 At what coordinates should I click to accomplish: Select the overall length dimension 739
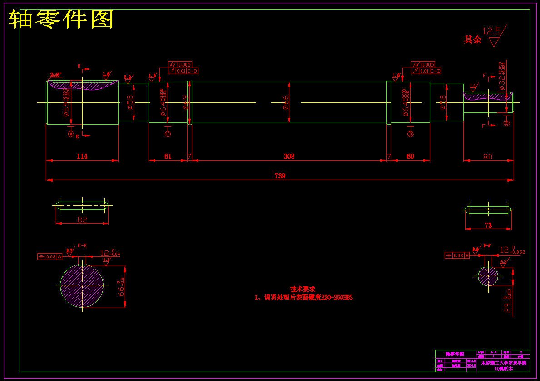coord(280,176)
